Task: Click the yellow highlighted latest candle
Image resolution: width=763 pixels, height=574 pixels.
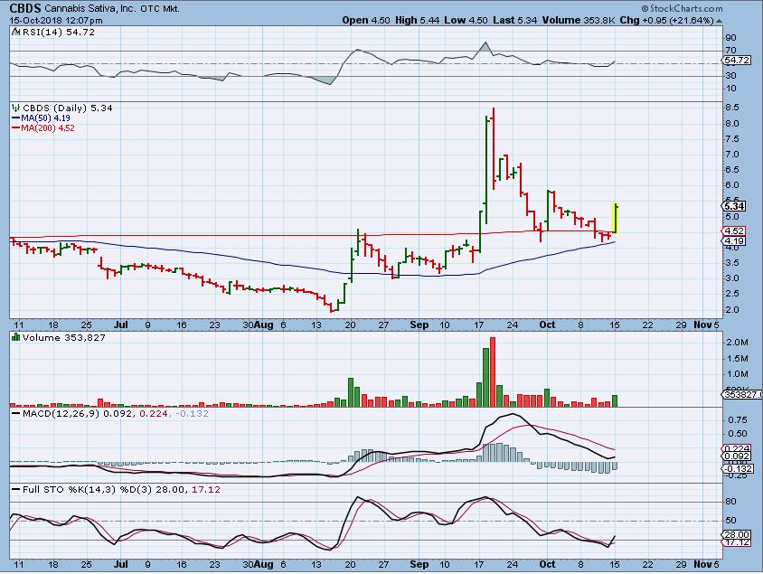Action: 615,217
